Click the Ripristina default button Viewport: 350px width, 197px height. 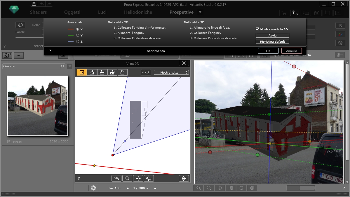(x=272, y=41)
